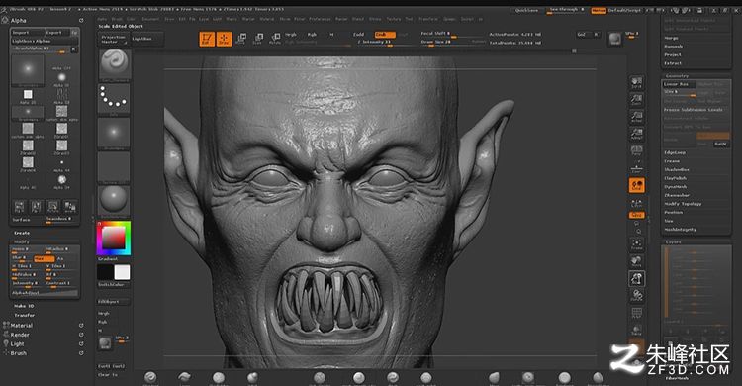The height and width of the screenshot is (386, 742).
Task: Toggle the Max button in Alpha Modify
Action: point(44,259)
